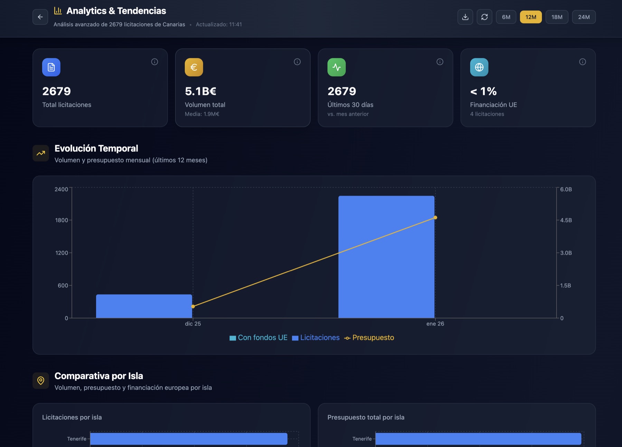
Task: Open info for Volumen total card
Action: click(x=297, y=62)
